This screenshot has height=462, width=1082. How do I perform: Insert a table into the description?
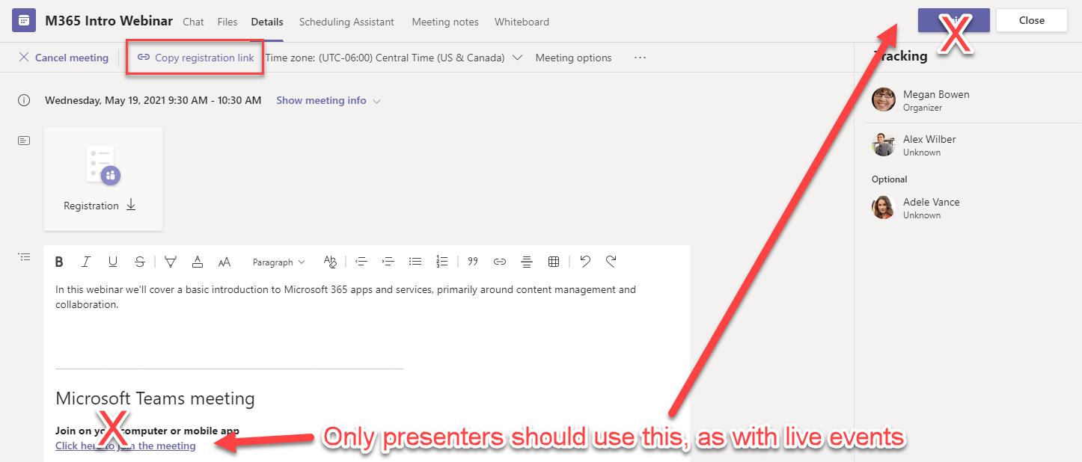554,261
